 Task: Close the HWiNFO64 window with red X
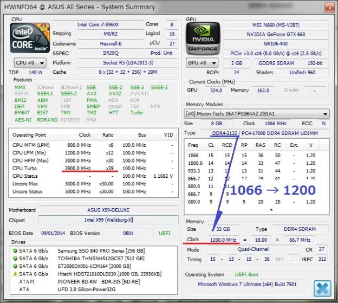[330, 8]
